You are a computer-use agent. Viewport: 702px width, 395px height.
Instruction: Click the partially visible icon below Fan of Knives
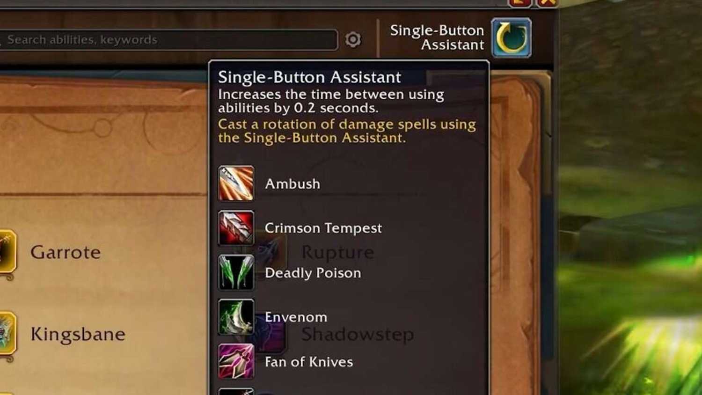236,391
